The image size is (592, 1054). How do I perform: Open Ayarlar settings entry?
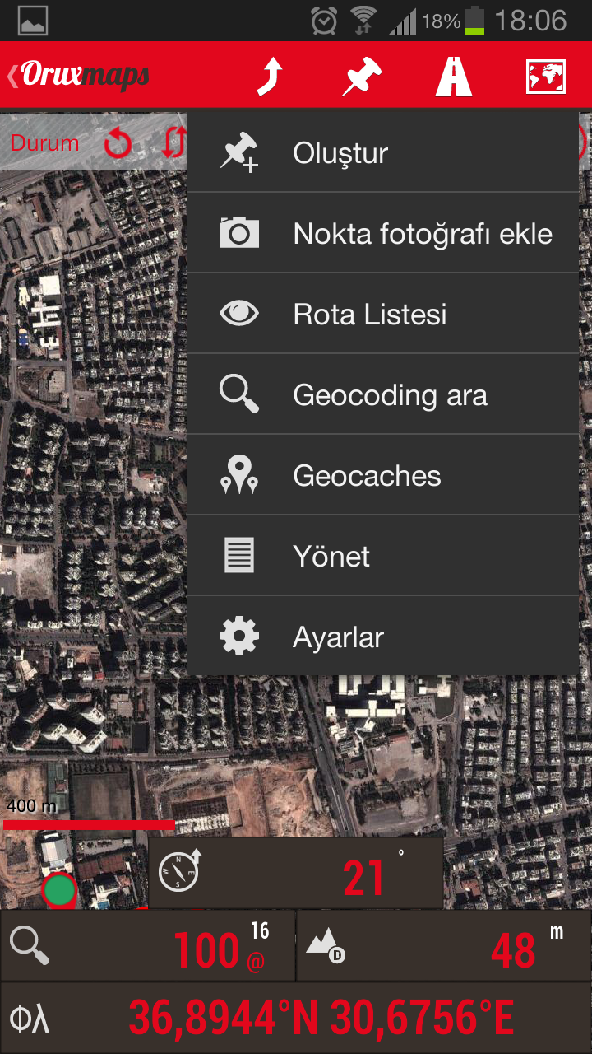click(382, 637)
